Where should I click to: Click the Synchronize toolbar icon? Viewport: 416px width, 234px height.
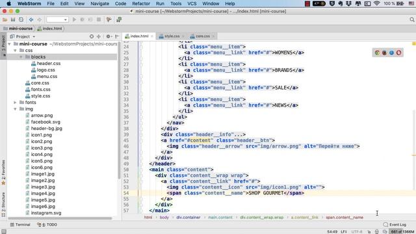[x=21, y=19]
